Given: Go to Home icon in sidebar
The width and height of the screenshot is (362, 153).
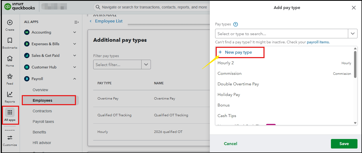Looking at the screenshot, I should coord(10,58).
